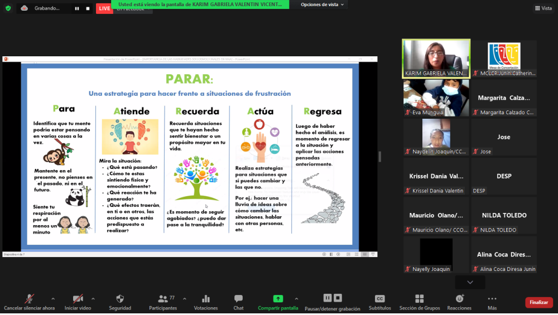
Task: Open the Reacciones emoji picker
Action: [459, 302]
